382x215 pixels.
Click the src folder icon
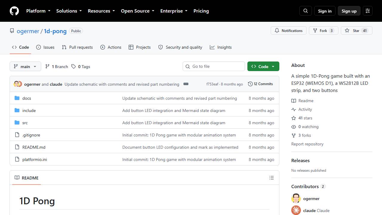click(17, 123)
